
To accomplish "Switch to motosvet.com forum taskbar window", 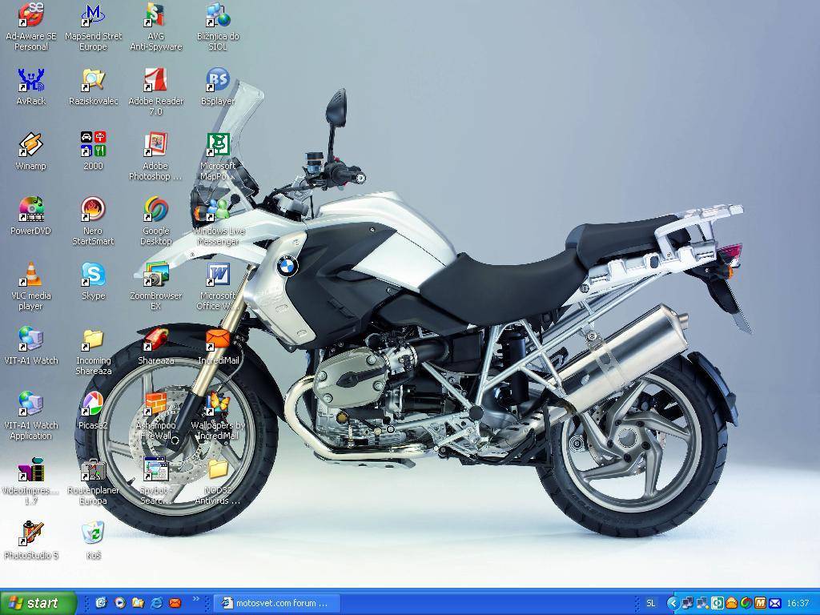I will 276,603.
